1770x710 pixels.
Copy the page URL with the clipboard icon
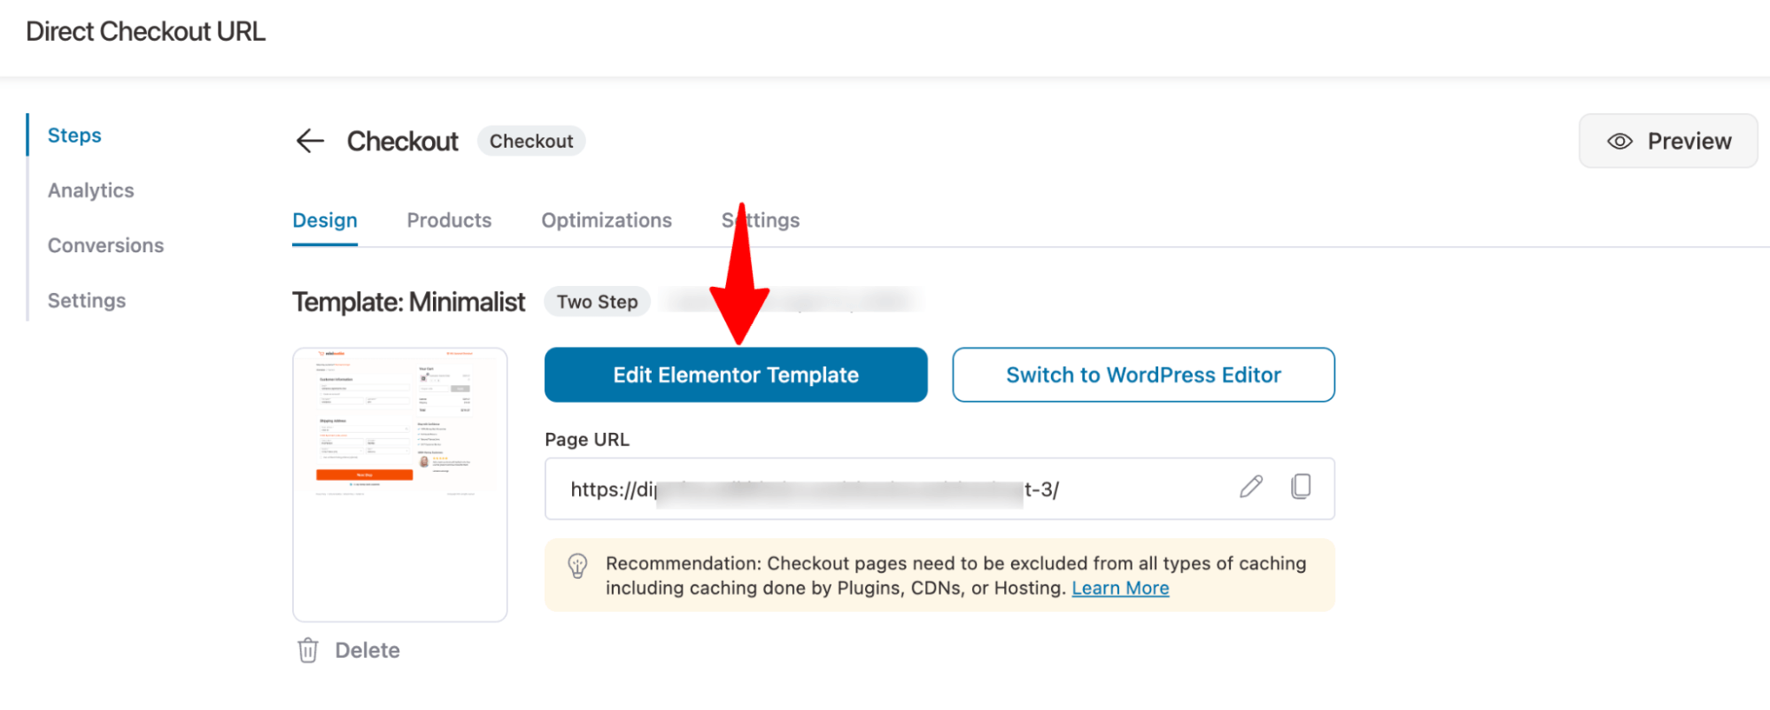tap(1301, 487)
